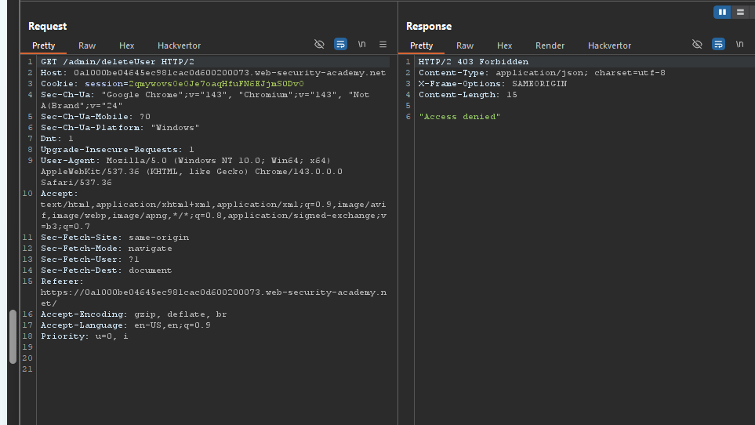
Task: Click the Accept-Language header line
Action: click(x=125, y=325)
